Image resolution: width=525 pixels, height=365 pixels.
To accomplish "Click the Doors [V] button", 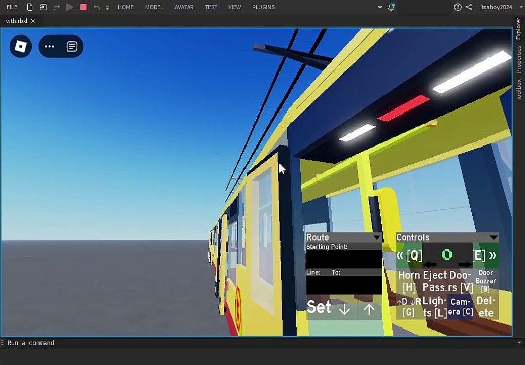I will click(x=461, y=281).
